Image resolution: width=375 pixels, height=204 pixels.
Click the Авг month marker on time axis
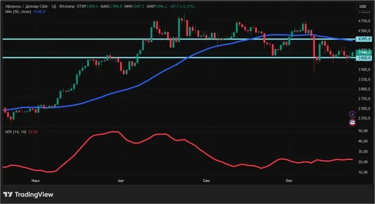121,181
